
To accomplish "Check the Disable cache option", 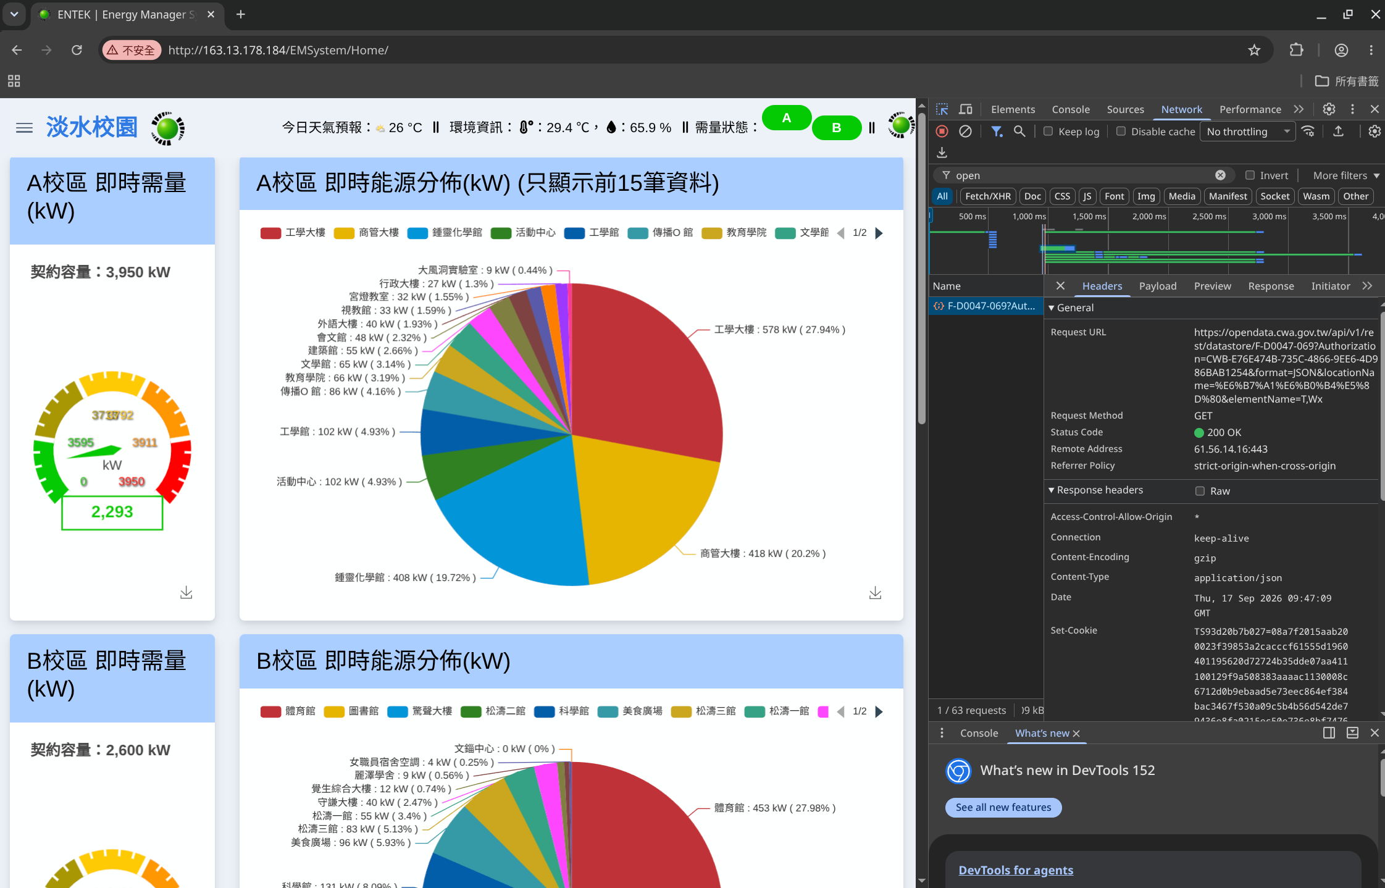I will click(1121, 131).
